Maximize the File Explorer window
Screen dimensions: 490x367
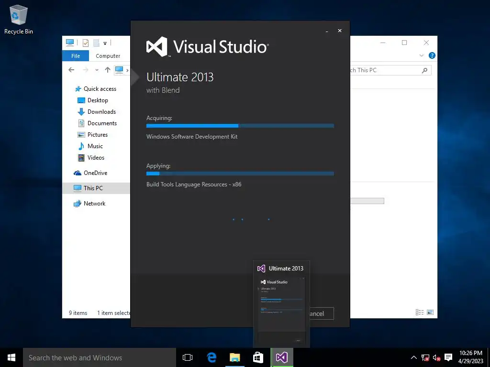pyautogui.click(x=404, y=43)
